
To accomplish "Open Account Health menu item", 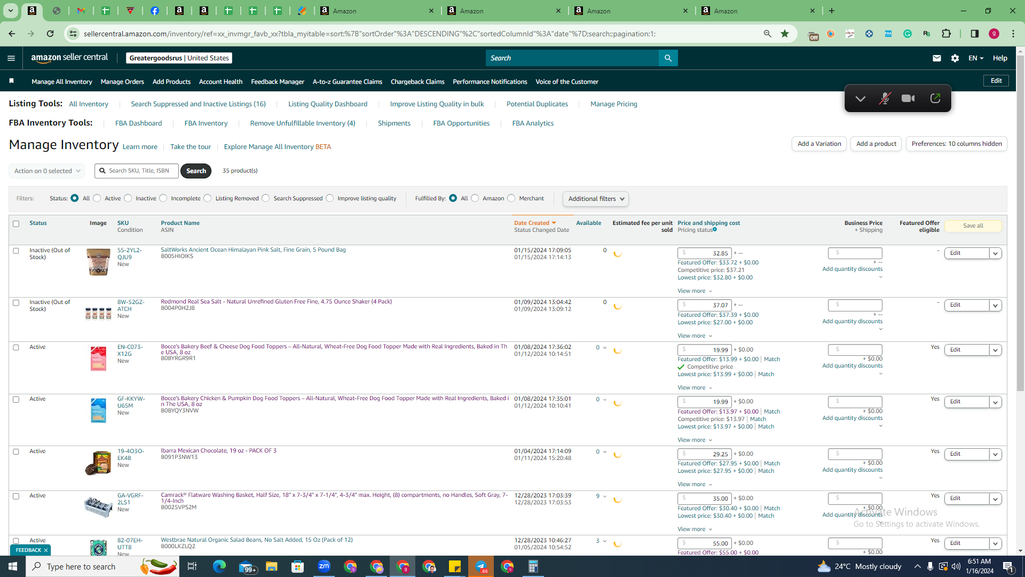I will (220, 82).
